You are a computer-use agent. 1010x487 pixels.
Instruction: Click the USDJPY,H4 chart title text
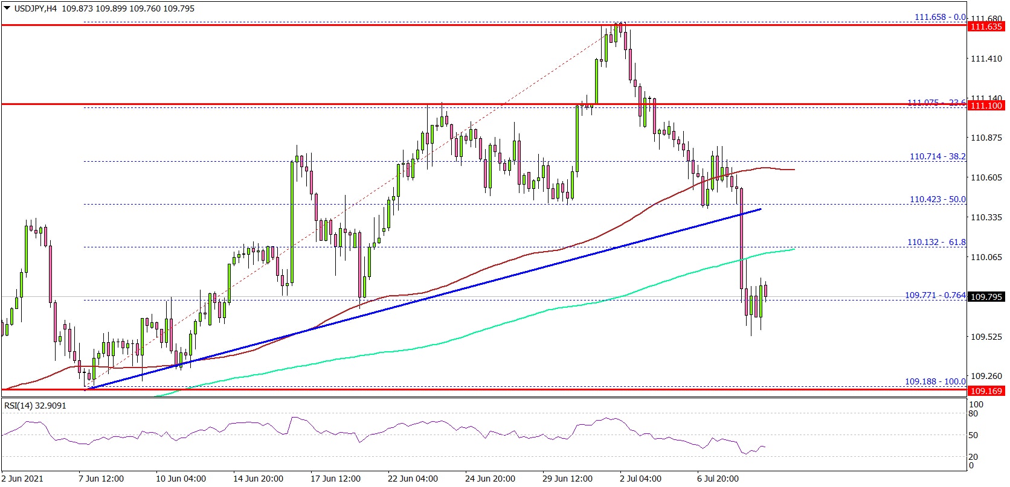coord(37,8)
